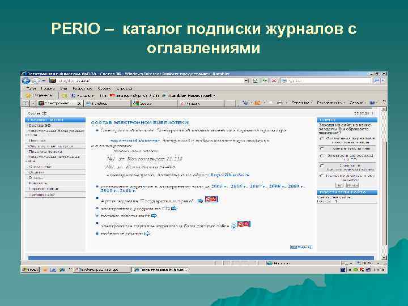The image size is (408, 306).
Task: Open a new blank tab
Action: (229, 103)
